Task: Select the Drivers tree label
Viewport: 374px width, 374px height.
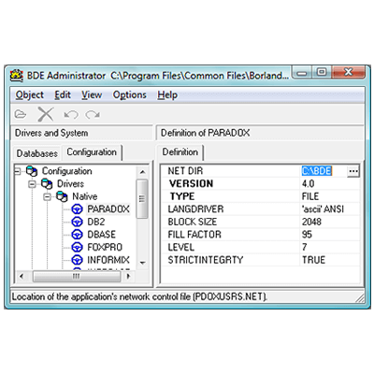Action: [70, 184]
